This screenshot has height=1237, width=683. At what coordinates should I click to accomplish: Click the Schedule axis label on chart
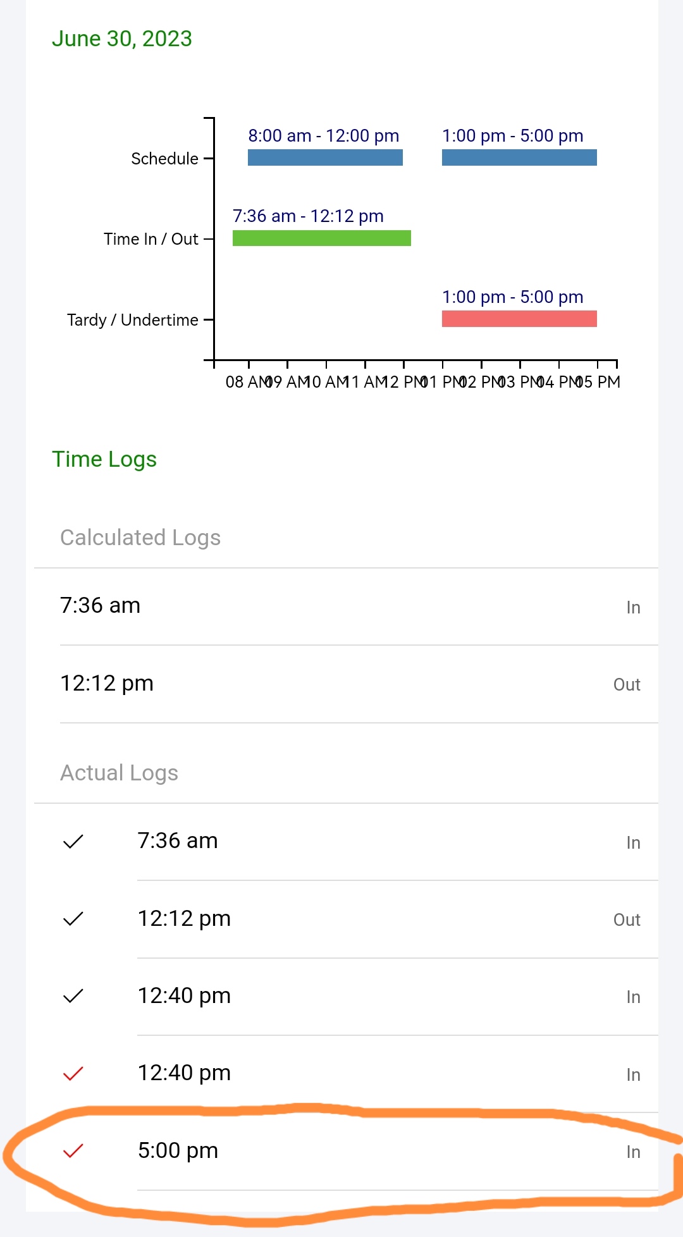164,159
